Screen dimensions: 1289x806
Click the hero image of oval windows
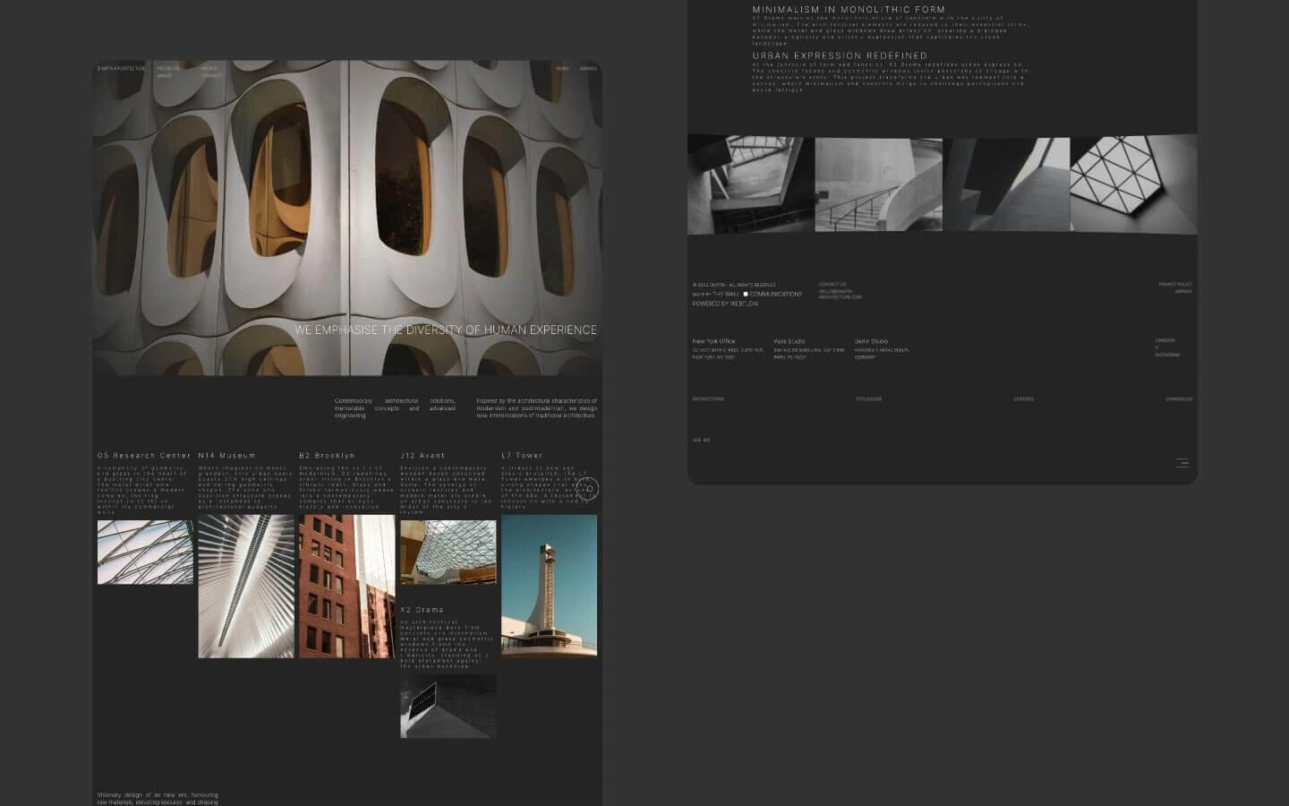click(347, 218)
